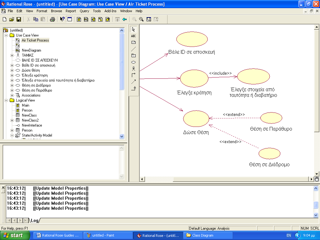
Task: Click the Paste clipboard icon
Action: pos(43,19)
